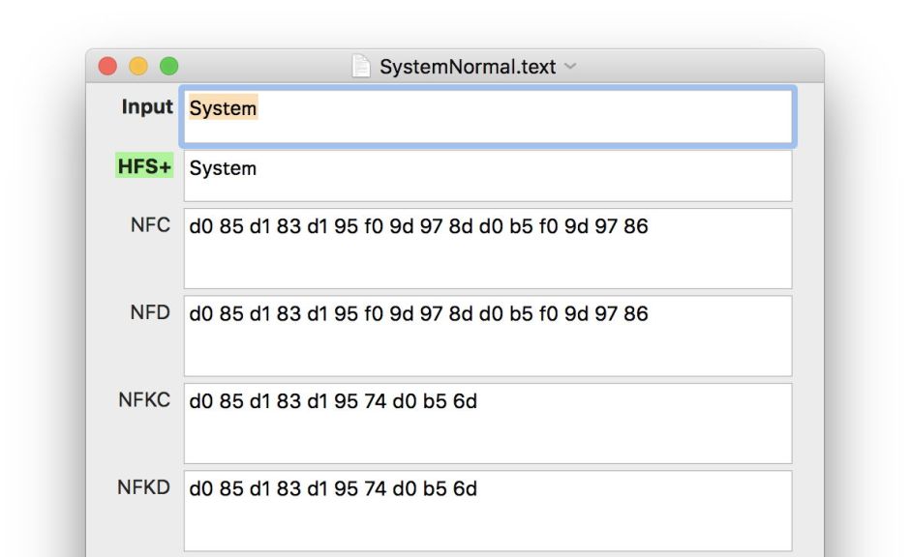Click the NFC label
The width and height of the screenshot is (910, 557).
(150, 225)
